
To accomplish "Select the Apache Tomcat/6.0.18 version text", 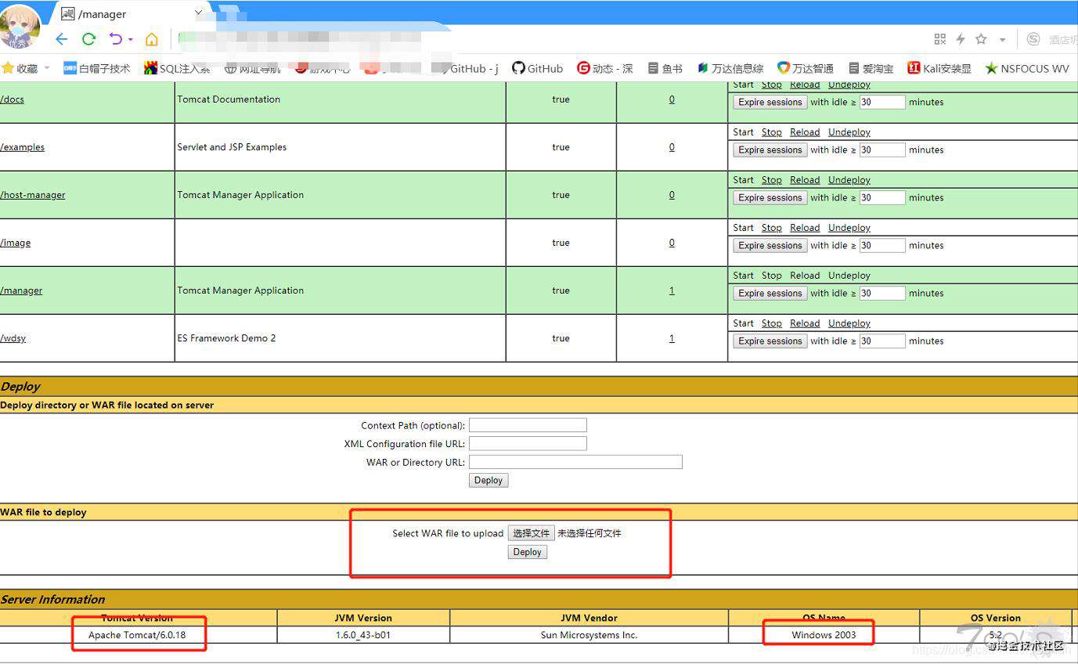I will pyautogui.click(x=137, y=635).
